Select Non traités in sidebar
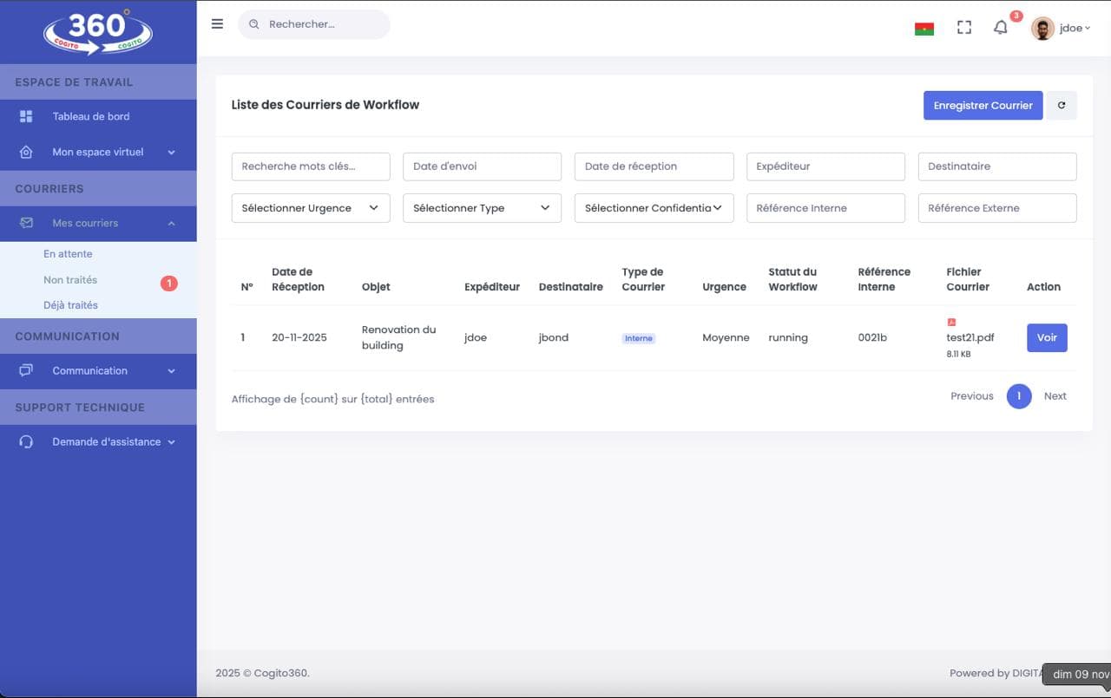Image resolution: width=1111 pixels, height=698 pixels. 70,280
